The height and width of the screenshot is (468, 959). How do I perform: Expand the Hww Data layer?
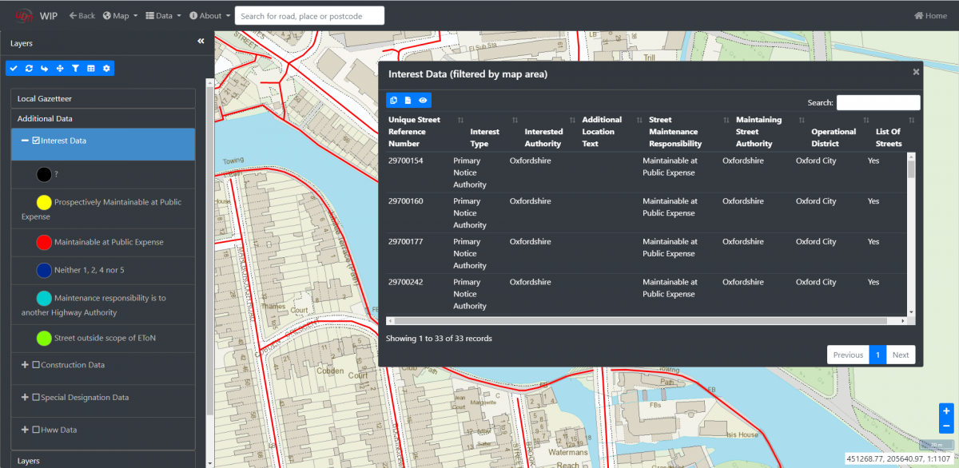coord(25,430)
